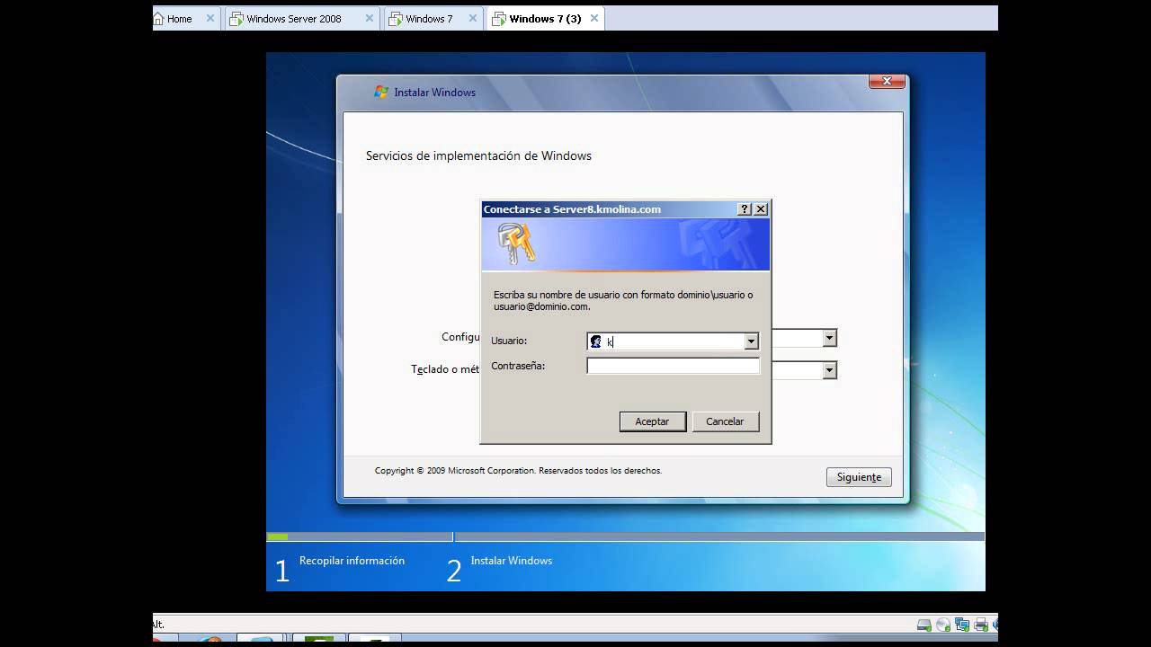Viewport: 1151px width, 647px height.
Task: Click the 'Instalar Windows' step 2 label
Action: (511, 561)
